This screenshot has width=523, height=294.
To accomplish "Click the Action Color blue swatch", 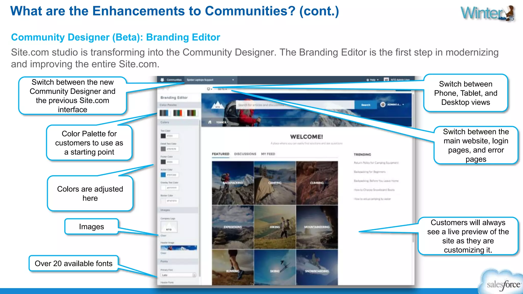I will pos(163,175).
